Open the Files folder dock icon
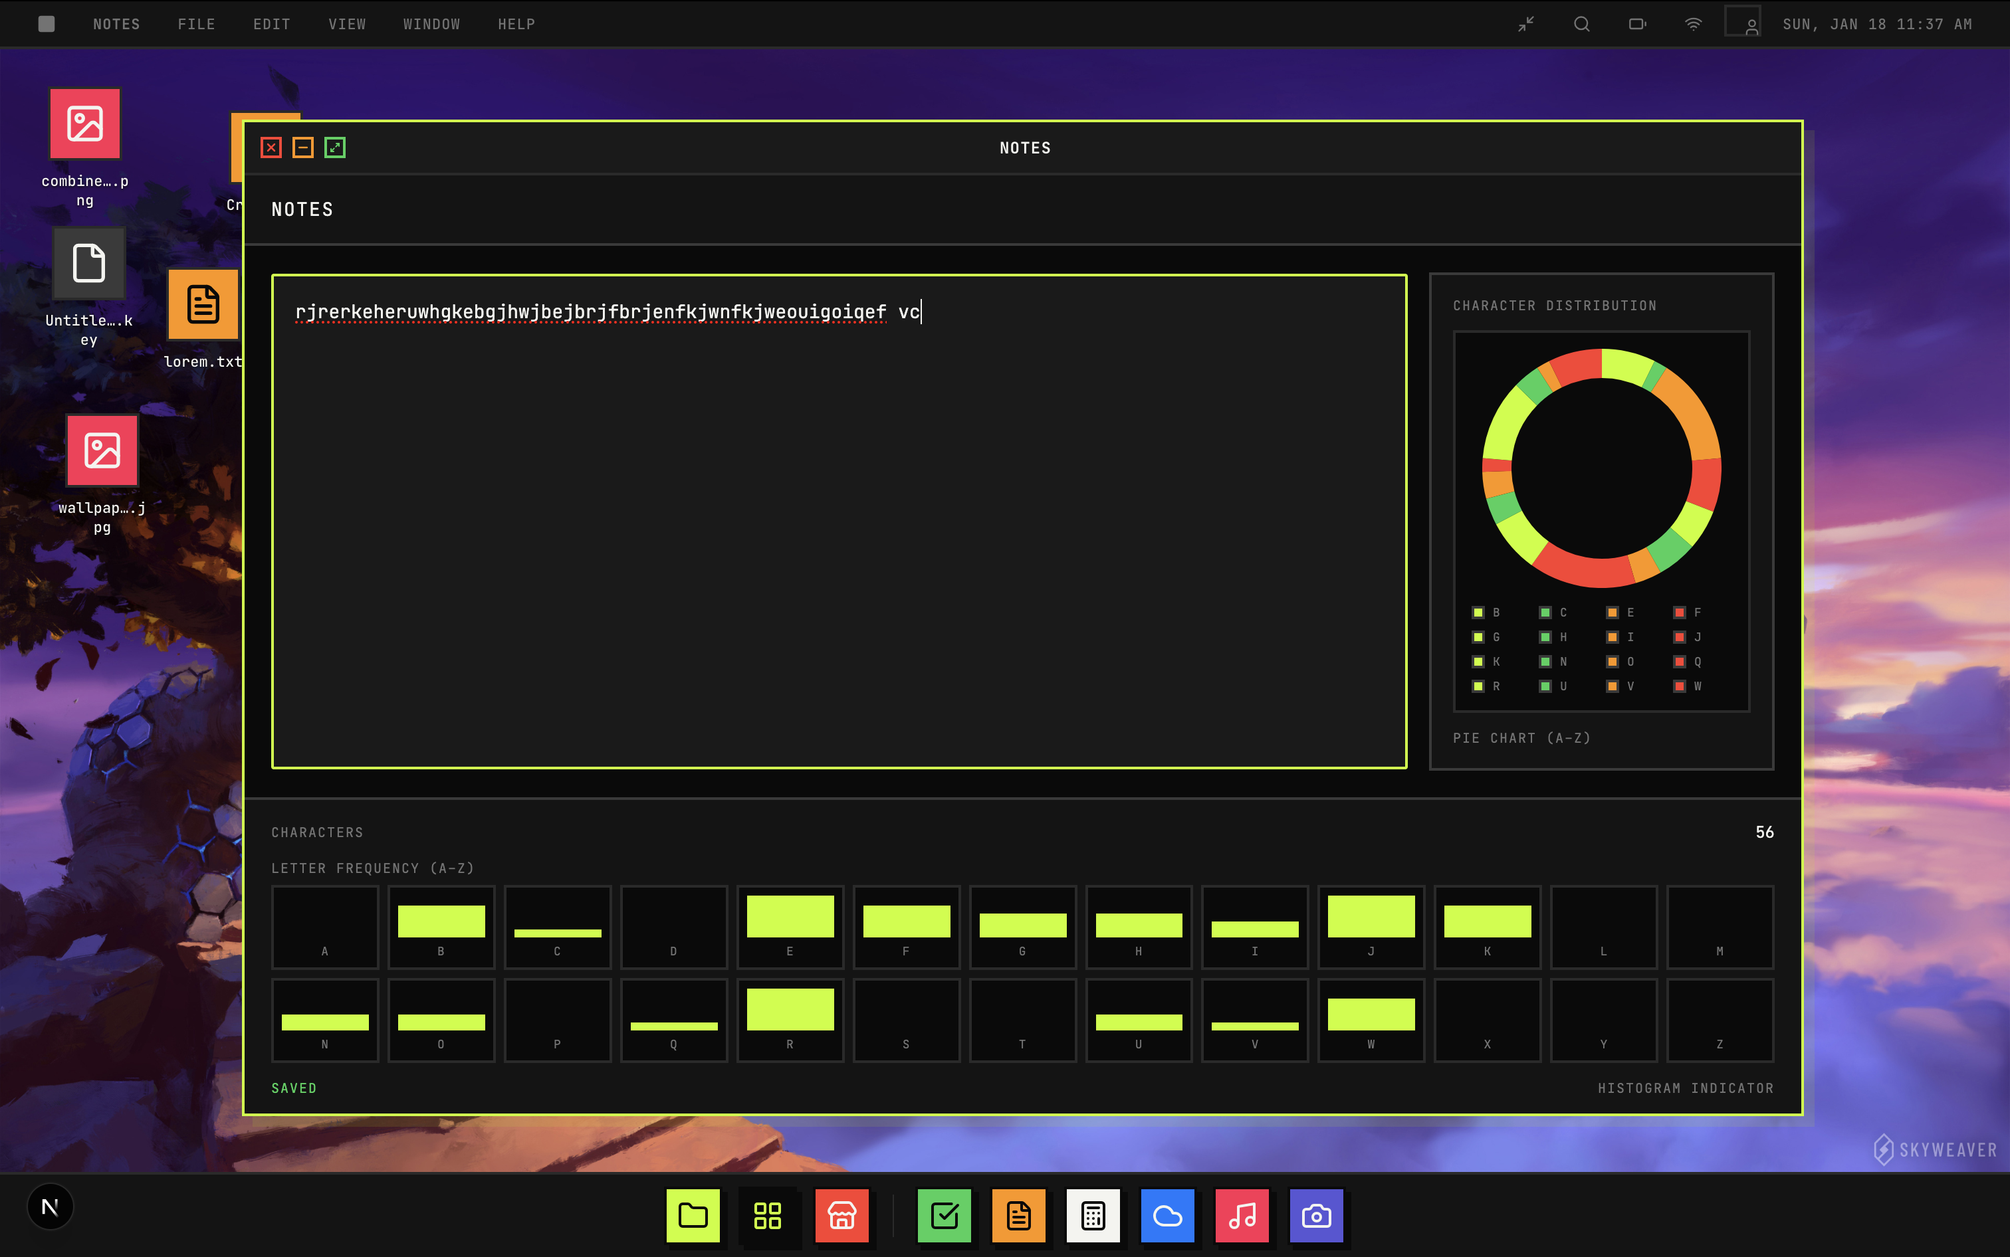This screenshot has width=2010, height=1257. (x=693, y=1215)
